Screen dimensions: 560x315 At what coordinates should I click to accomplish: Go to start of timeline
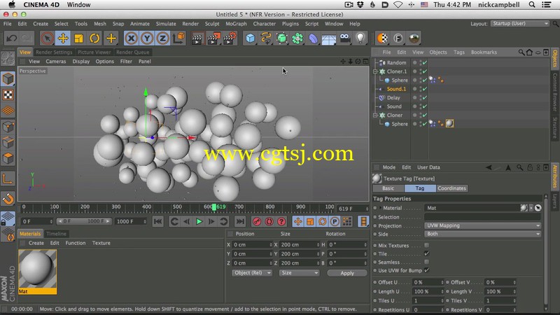pyautogui.click(x=157, y=222)
